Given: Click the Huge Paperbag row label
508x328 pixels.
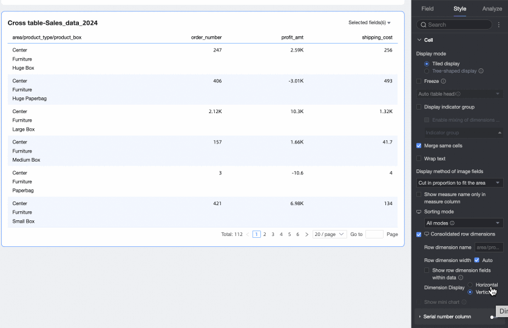Looking at the screenshot, I should [x=30, y=99].
